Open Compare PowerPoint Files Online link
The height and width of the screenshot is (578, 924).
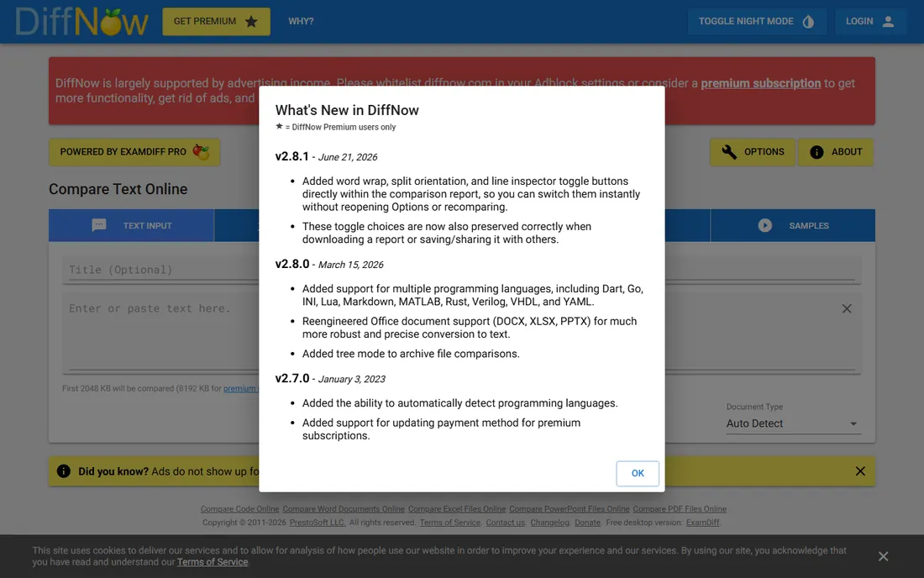tap(570, 509)
